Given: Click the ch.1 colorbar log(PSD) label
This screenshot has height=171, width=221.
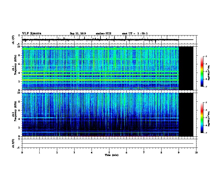Looking at the screenshot, I should pyautogui.click(x=209, y=73).
